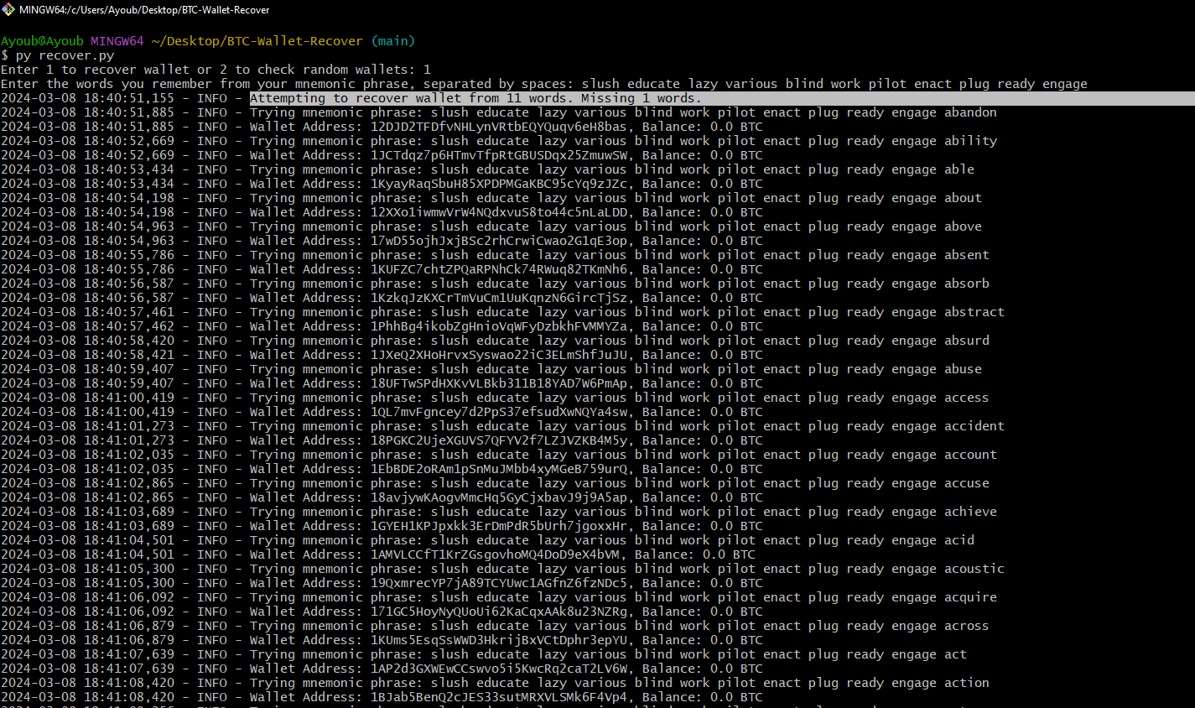Click the trailing word 'across'

967,626
